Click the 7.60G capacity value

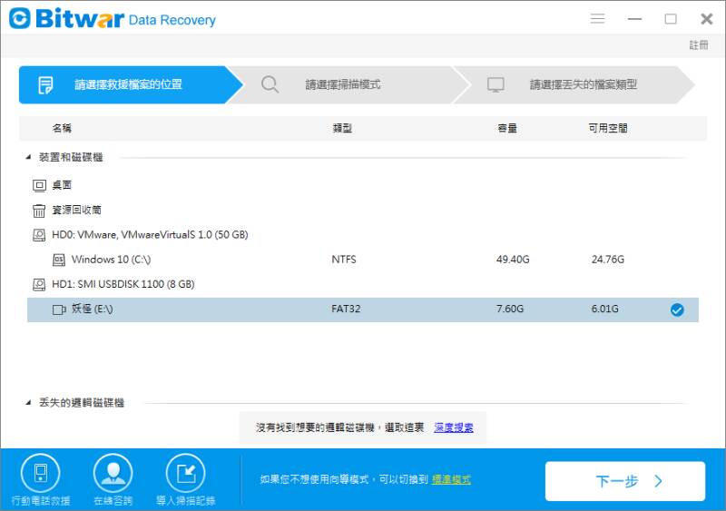tap(510, 309)
